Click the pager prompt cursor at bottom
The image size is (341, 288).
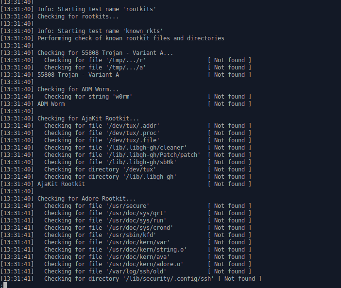5,285
